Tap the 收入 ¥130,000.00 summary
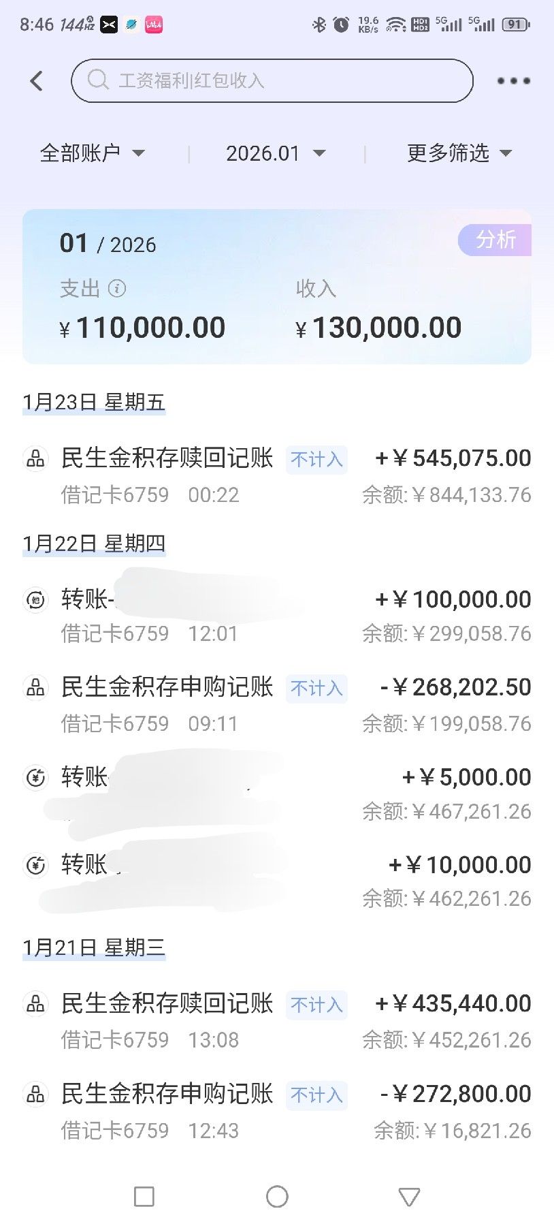The height and width of the screenshot is (1226, 554). click(x=378, y=313)
